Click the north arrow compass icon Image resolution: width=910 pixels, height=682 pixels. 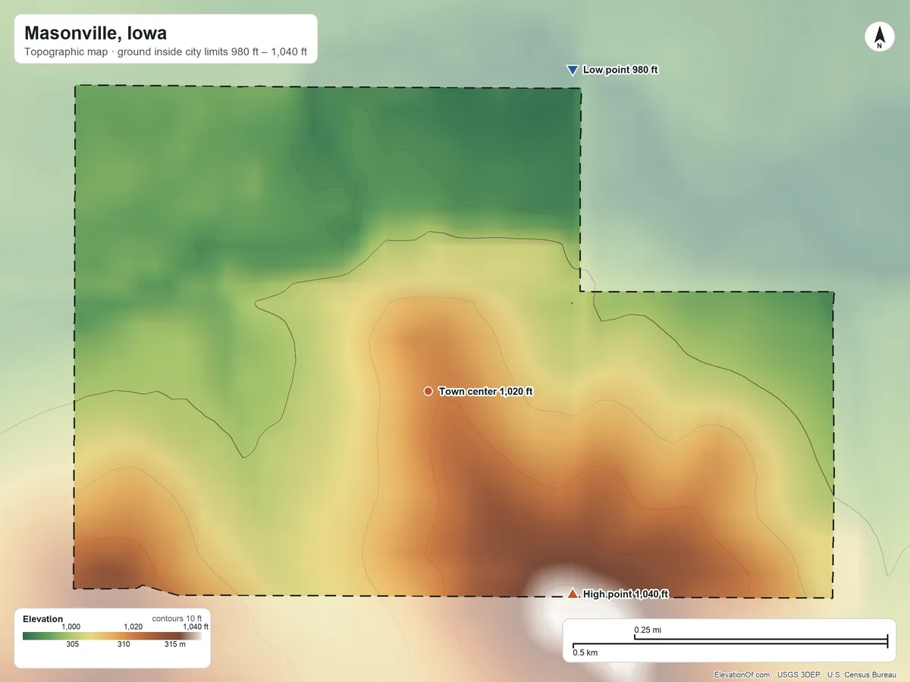pyautogui.click(x=879, y=36)
